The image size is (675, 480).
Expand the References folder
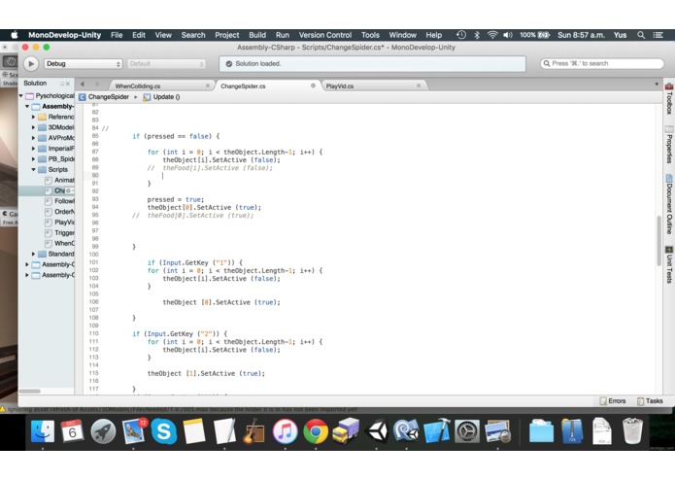pyautogui.click(x=33, y=117)
